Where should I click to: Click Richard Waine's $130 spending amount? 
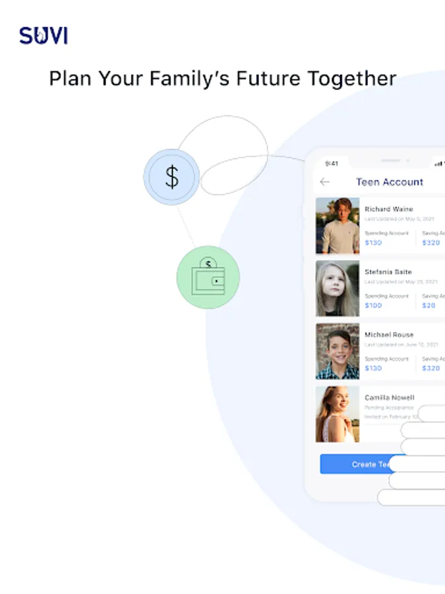coord(373,242)
